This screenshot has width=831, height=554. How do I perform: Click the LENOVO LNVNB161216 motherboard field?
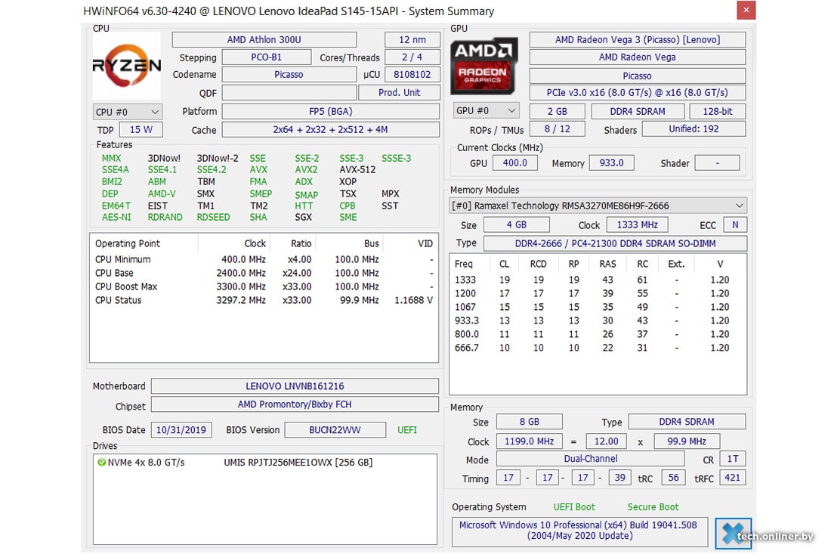[295, 386]
